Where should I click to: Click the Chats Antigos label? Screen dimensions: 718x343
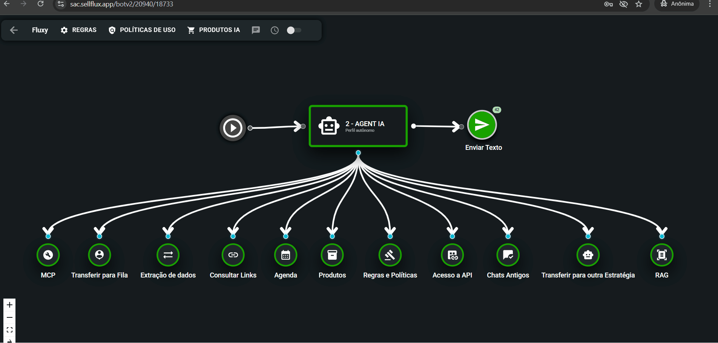508,275
